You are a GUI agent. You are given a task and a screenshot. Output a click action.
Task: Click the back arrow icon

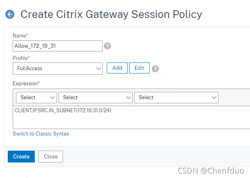point(10,15)
